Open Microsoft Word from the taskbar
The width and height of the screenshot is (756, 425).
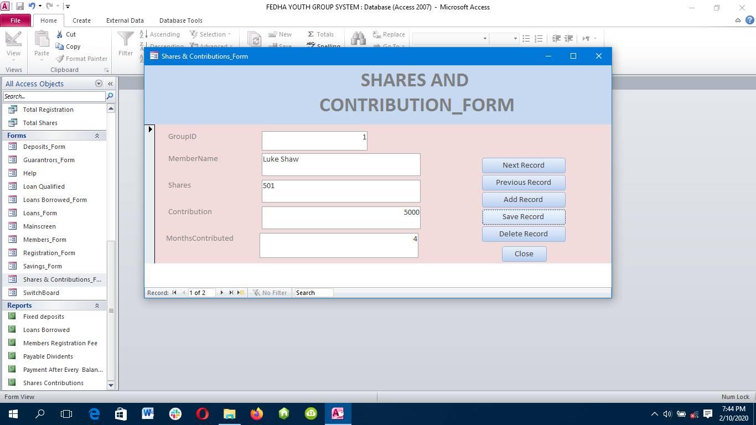point(148,413)
